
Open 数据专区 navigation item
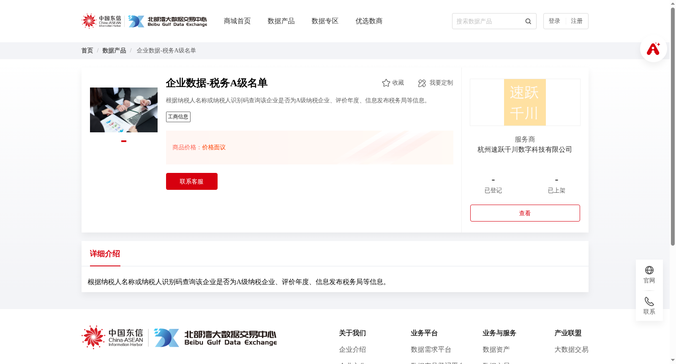point(325,21)
